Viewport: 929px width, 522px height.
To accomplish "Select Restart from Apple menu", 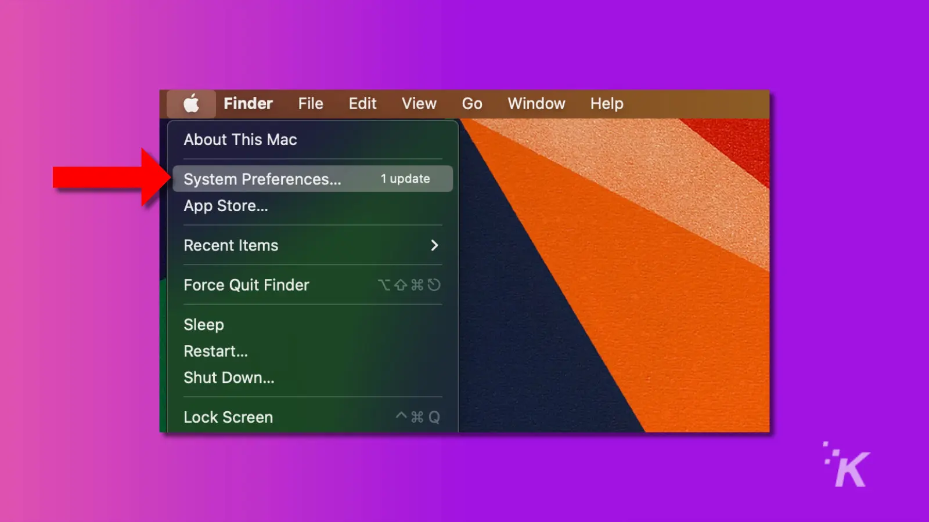I will (x=312, y=351).
